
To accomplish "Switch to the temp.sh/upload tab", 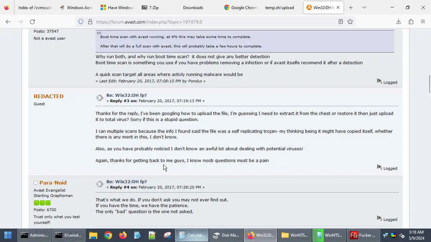I will (279, 7).
